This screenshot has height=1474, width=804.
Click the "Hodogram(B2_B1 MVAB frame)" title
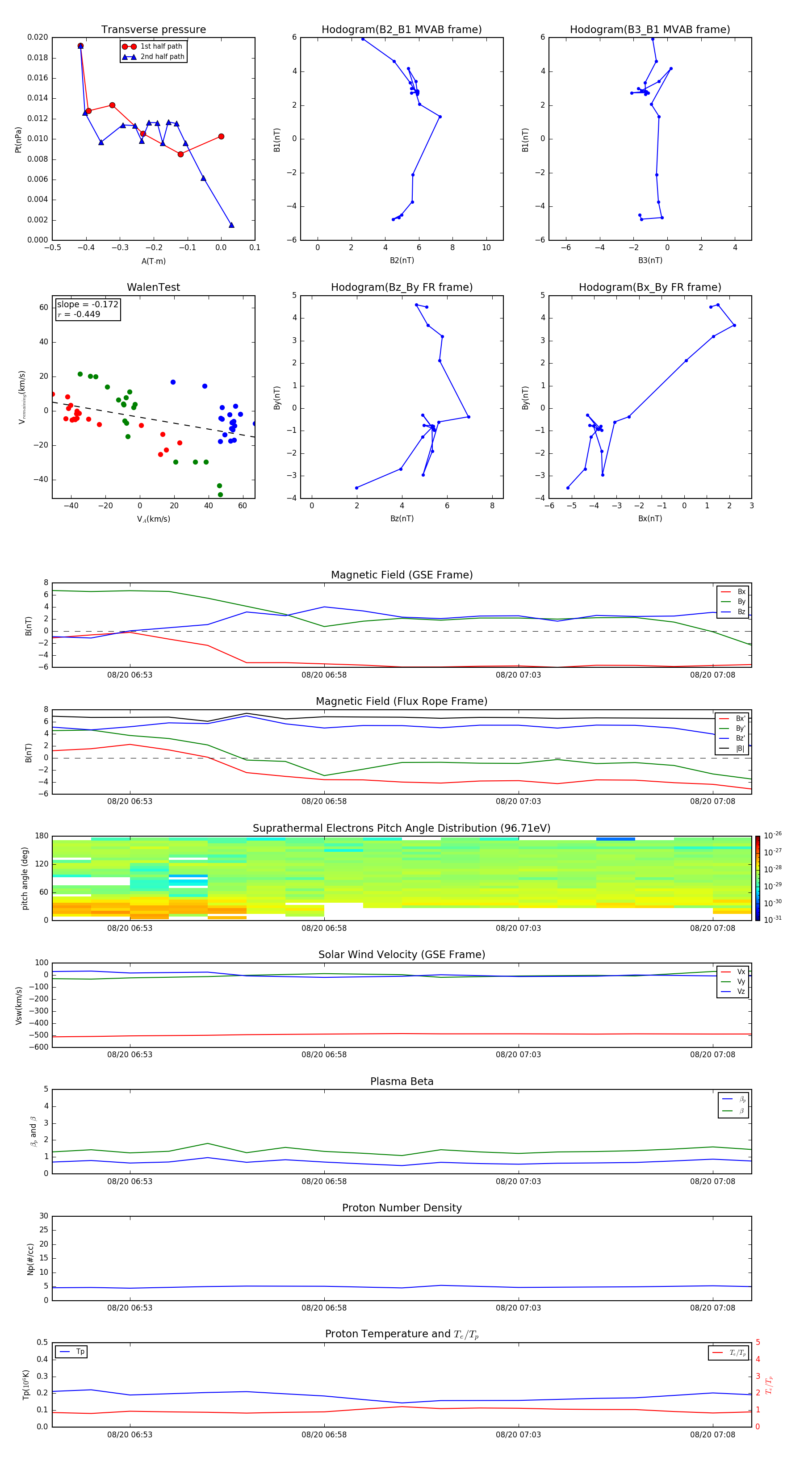coord(402,29)
